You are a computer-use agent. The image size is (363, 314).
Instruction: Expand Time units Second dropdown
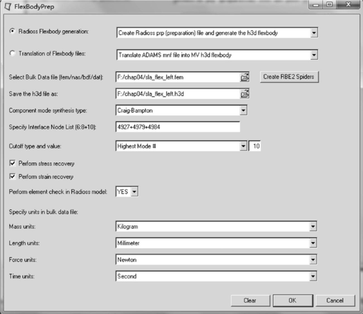point(313,276)
